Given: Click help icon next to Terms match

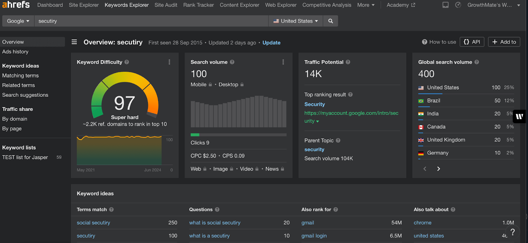Looking at the screenshot, I should tap(111, 209).
